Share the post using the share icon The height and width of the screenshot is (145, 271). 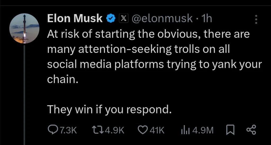[x=251, y=130]
